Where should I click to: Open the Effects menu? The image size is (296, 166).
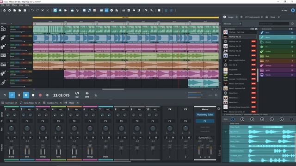14,5
